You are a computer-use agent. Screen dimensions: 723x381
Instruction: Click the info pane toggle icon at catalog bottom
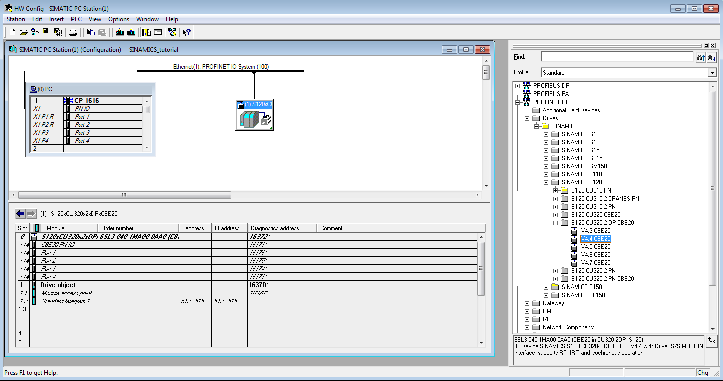(711, 340)
